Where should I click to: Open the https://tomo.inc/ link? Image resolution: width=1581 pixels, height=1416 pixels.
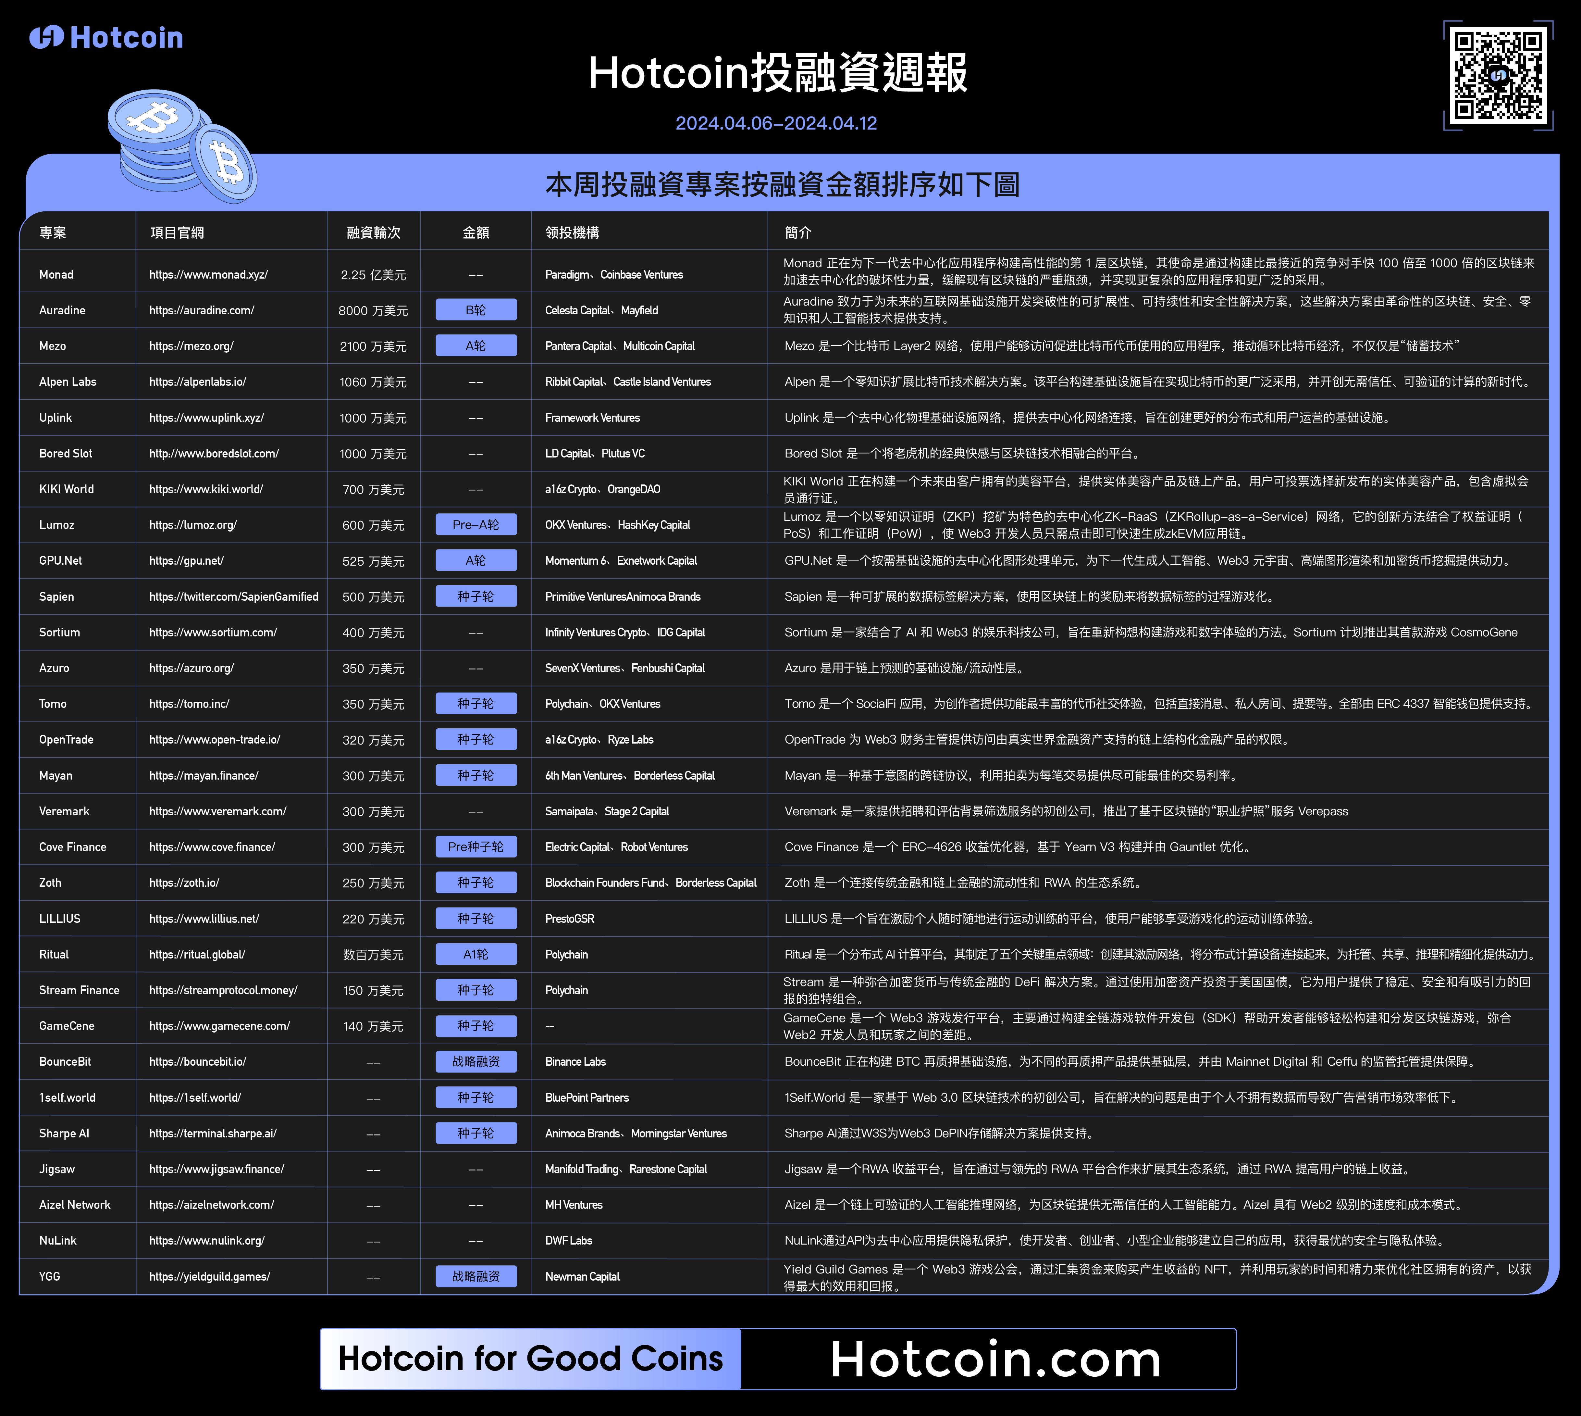[x=189, y=704]
